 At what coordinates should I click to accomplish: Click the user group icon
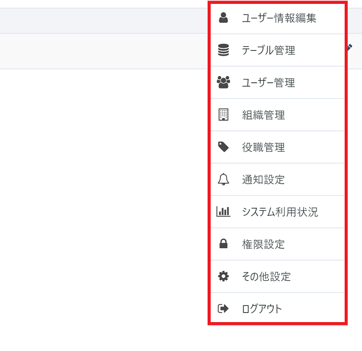(223, 82)
